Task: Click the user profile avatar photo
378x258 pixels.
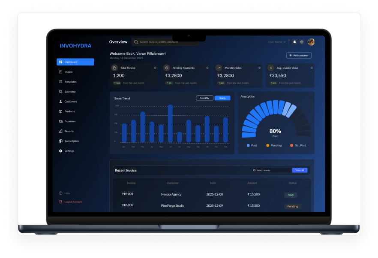Action: tap(311, 42)
